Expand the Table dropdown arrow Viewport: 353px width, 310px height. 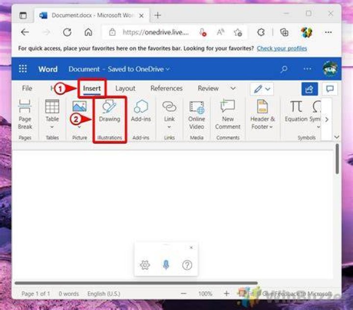click(52, 127)
